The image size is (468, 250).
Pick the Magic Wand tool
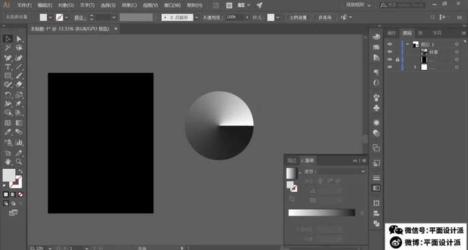click(x=8, y=48)
